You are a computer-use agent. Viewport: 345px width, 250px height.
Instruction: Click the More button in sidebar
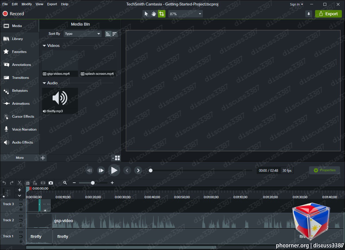(20, 158)
